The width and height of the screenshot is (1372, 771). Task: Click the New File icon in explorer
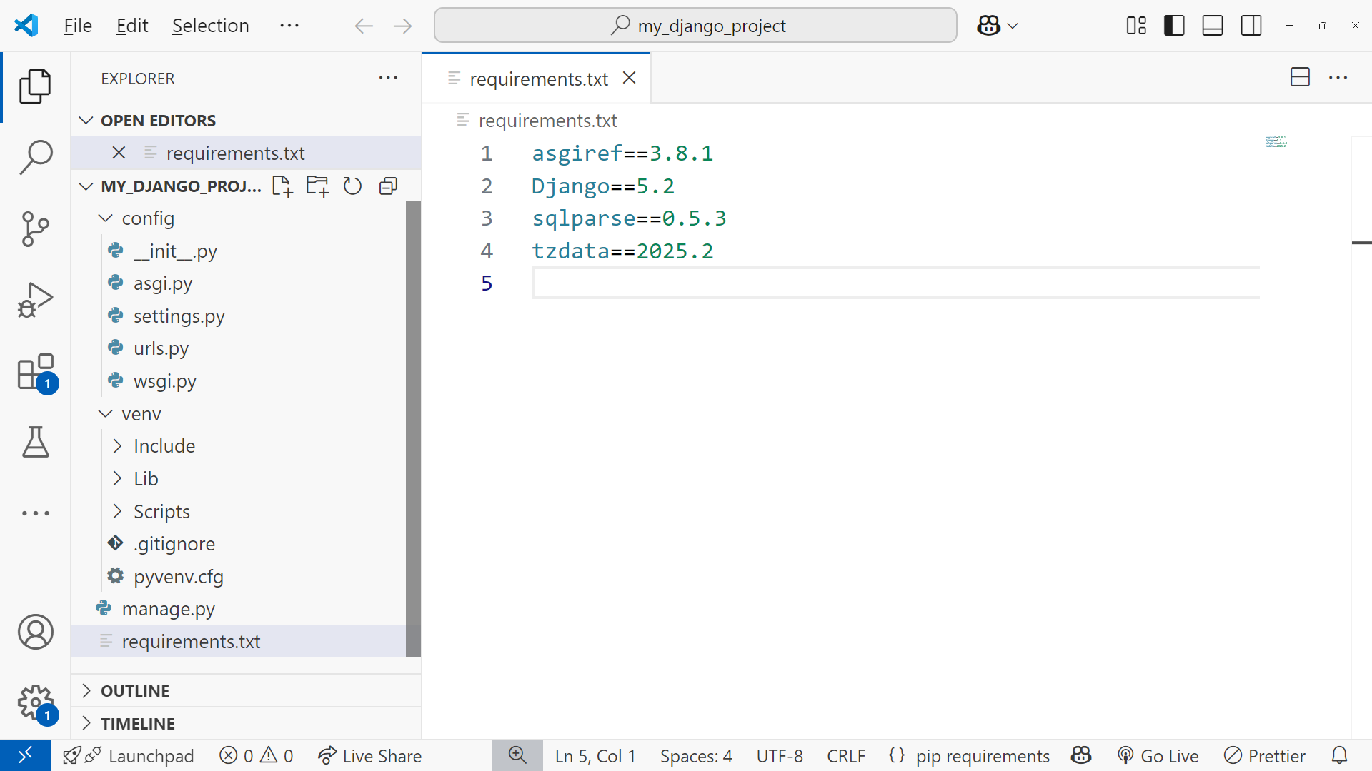click(282, 186)
